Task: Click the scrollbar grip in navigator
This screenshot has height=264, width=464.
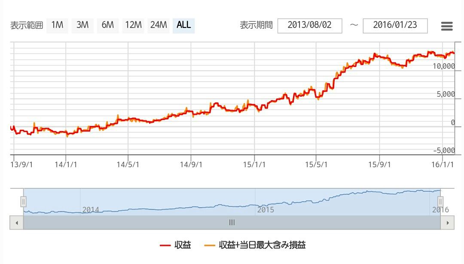Action: pos(232,223)
